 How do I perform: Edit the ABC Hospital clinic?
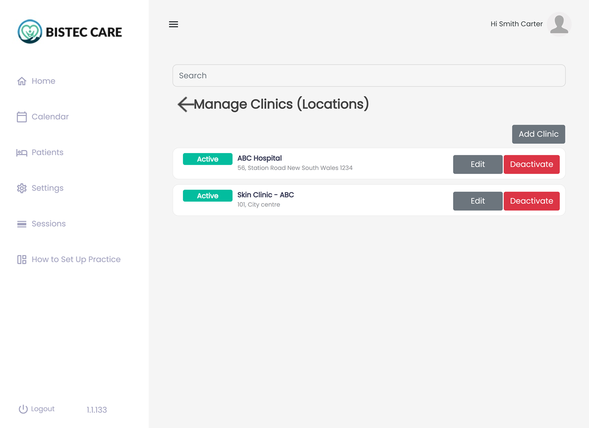pos(477,164)
